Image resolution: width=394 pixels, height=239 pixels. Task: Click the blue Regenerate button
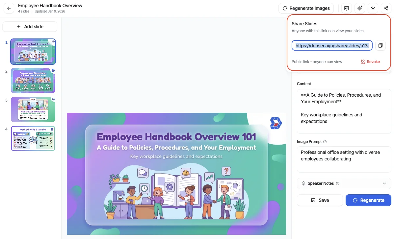tap(368, 200)
